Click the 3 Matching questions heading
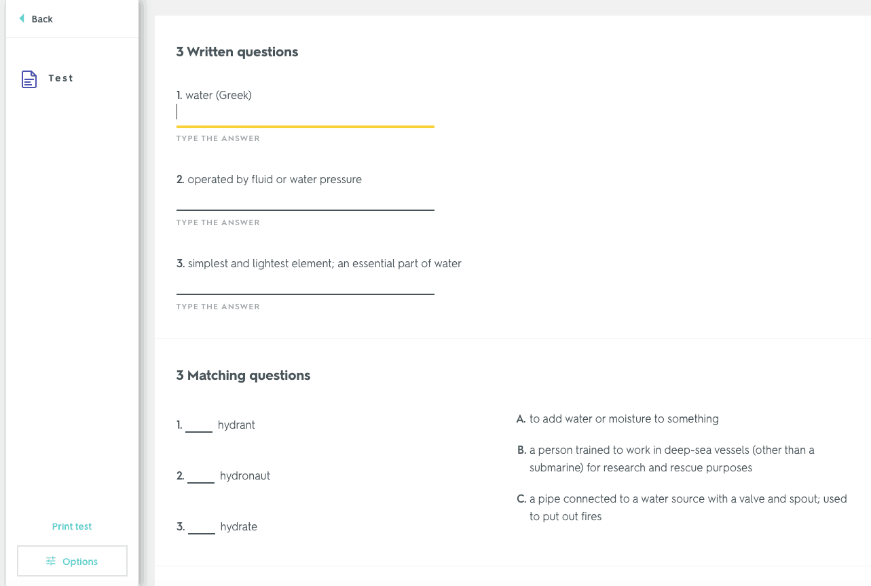 tap(243, 376)
